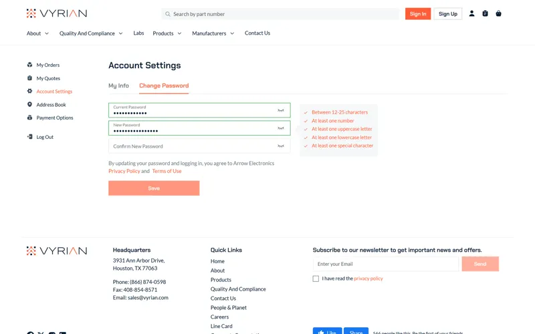The image size is (535, 334).
Task: Click the orange Sign In button
Action: [418, 13]
